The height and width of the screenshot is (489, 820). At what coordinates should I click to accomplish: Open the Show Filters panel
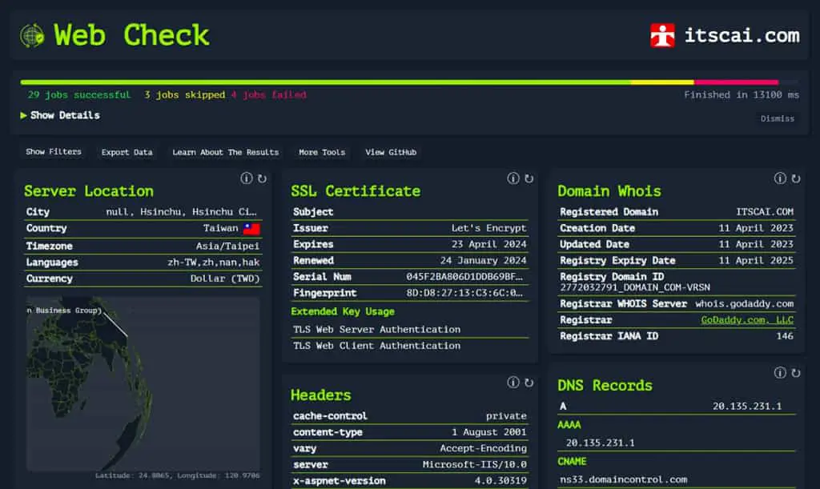coord(54,151)
